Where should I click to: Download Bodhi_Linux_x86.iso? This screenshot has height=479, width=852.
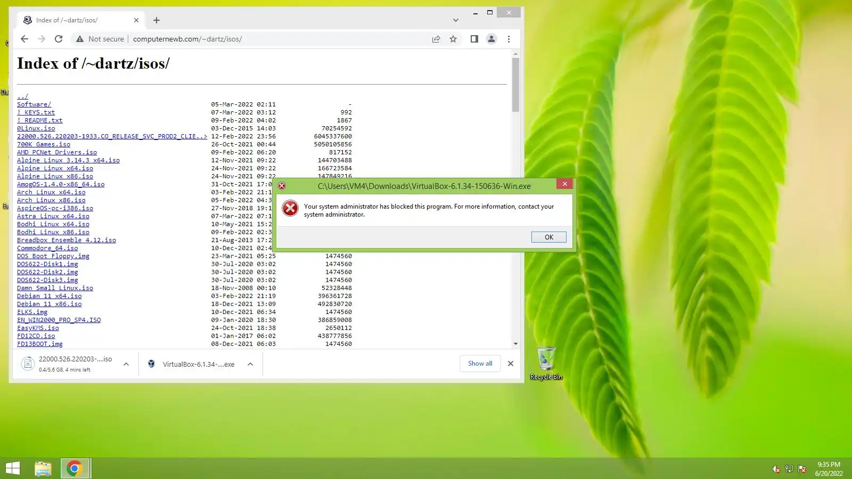[53, 232]
